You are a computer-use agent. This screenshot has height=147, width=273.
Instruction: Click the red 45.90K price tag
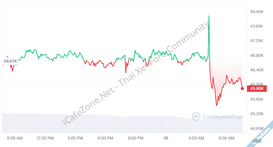point(258,88)
